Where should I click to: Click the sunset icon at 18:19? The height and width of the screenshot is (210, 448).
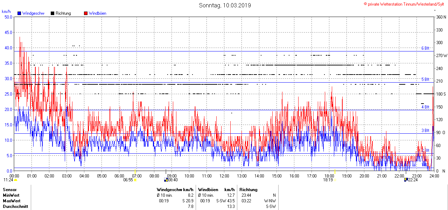(335, 180)
